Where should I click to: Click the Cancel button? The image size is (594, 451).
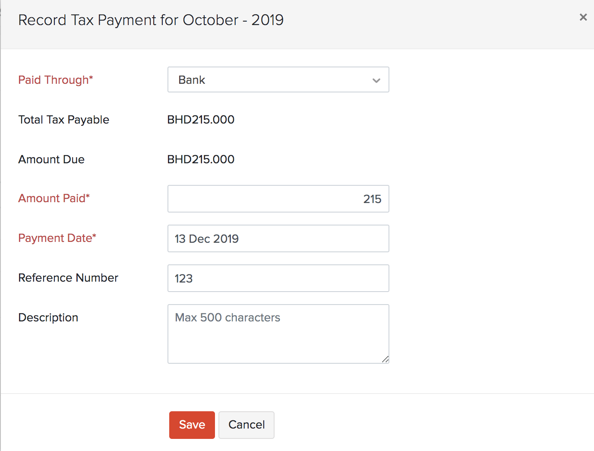point(246,425)
